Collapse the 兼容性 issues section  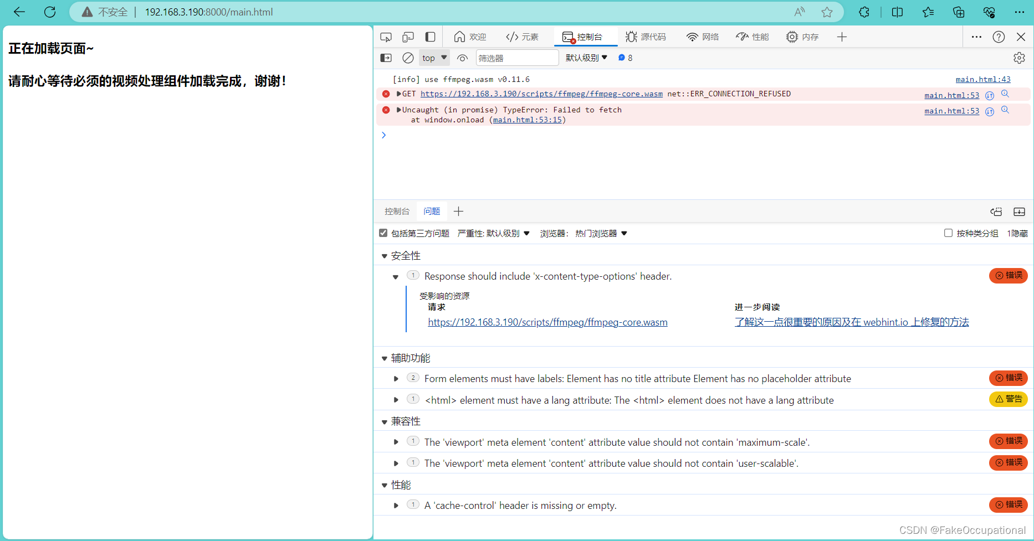tap(385, 421)
